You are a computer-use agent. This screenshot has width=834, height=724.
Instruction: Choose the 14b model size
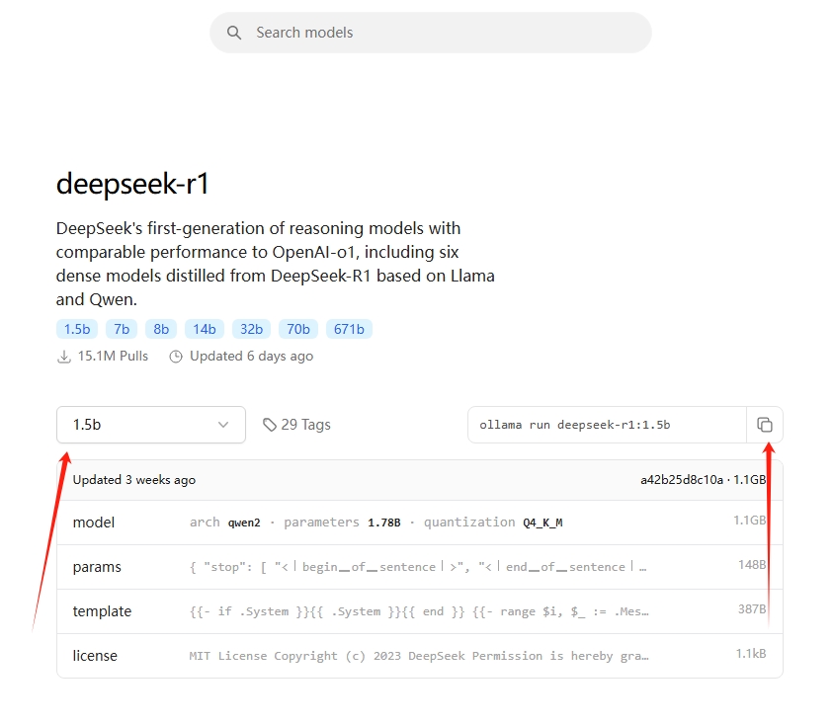(x=205, y=329)
